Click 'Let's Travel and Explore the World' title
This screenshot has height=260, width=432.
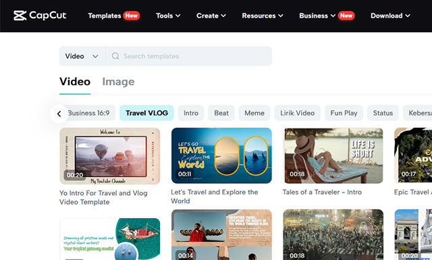[x=215, y=197]
